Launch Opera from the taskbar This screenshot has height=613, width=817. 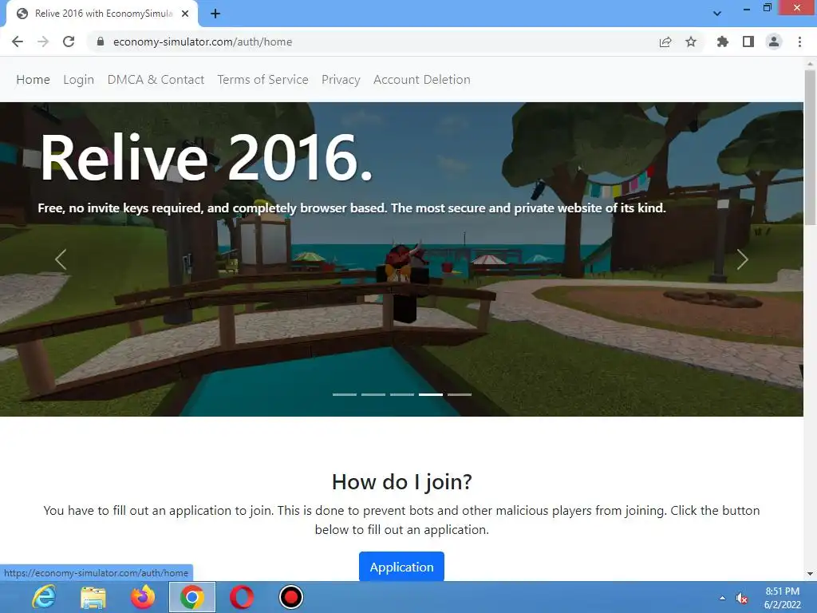tap(242, 597)
